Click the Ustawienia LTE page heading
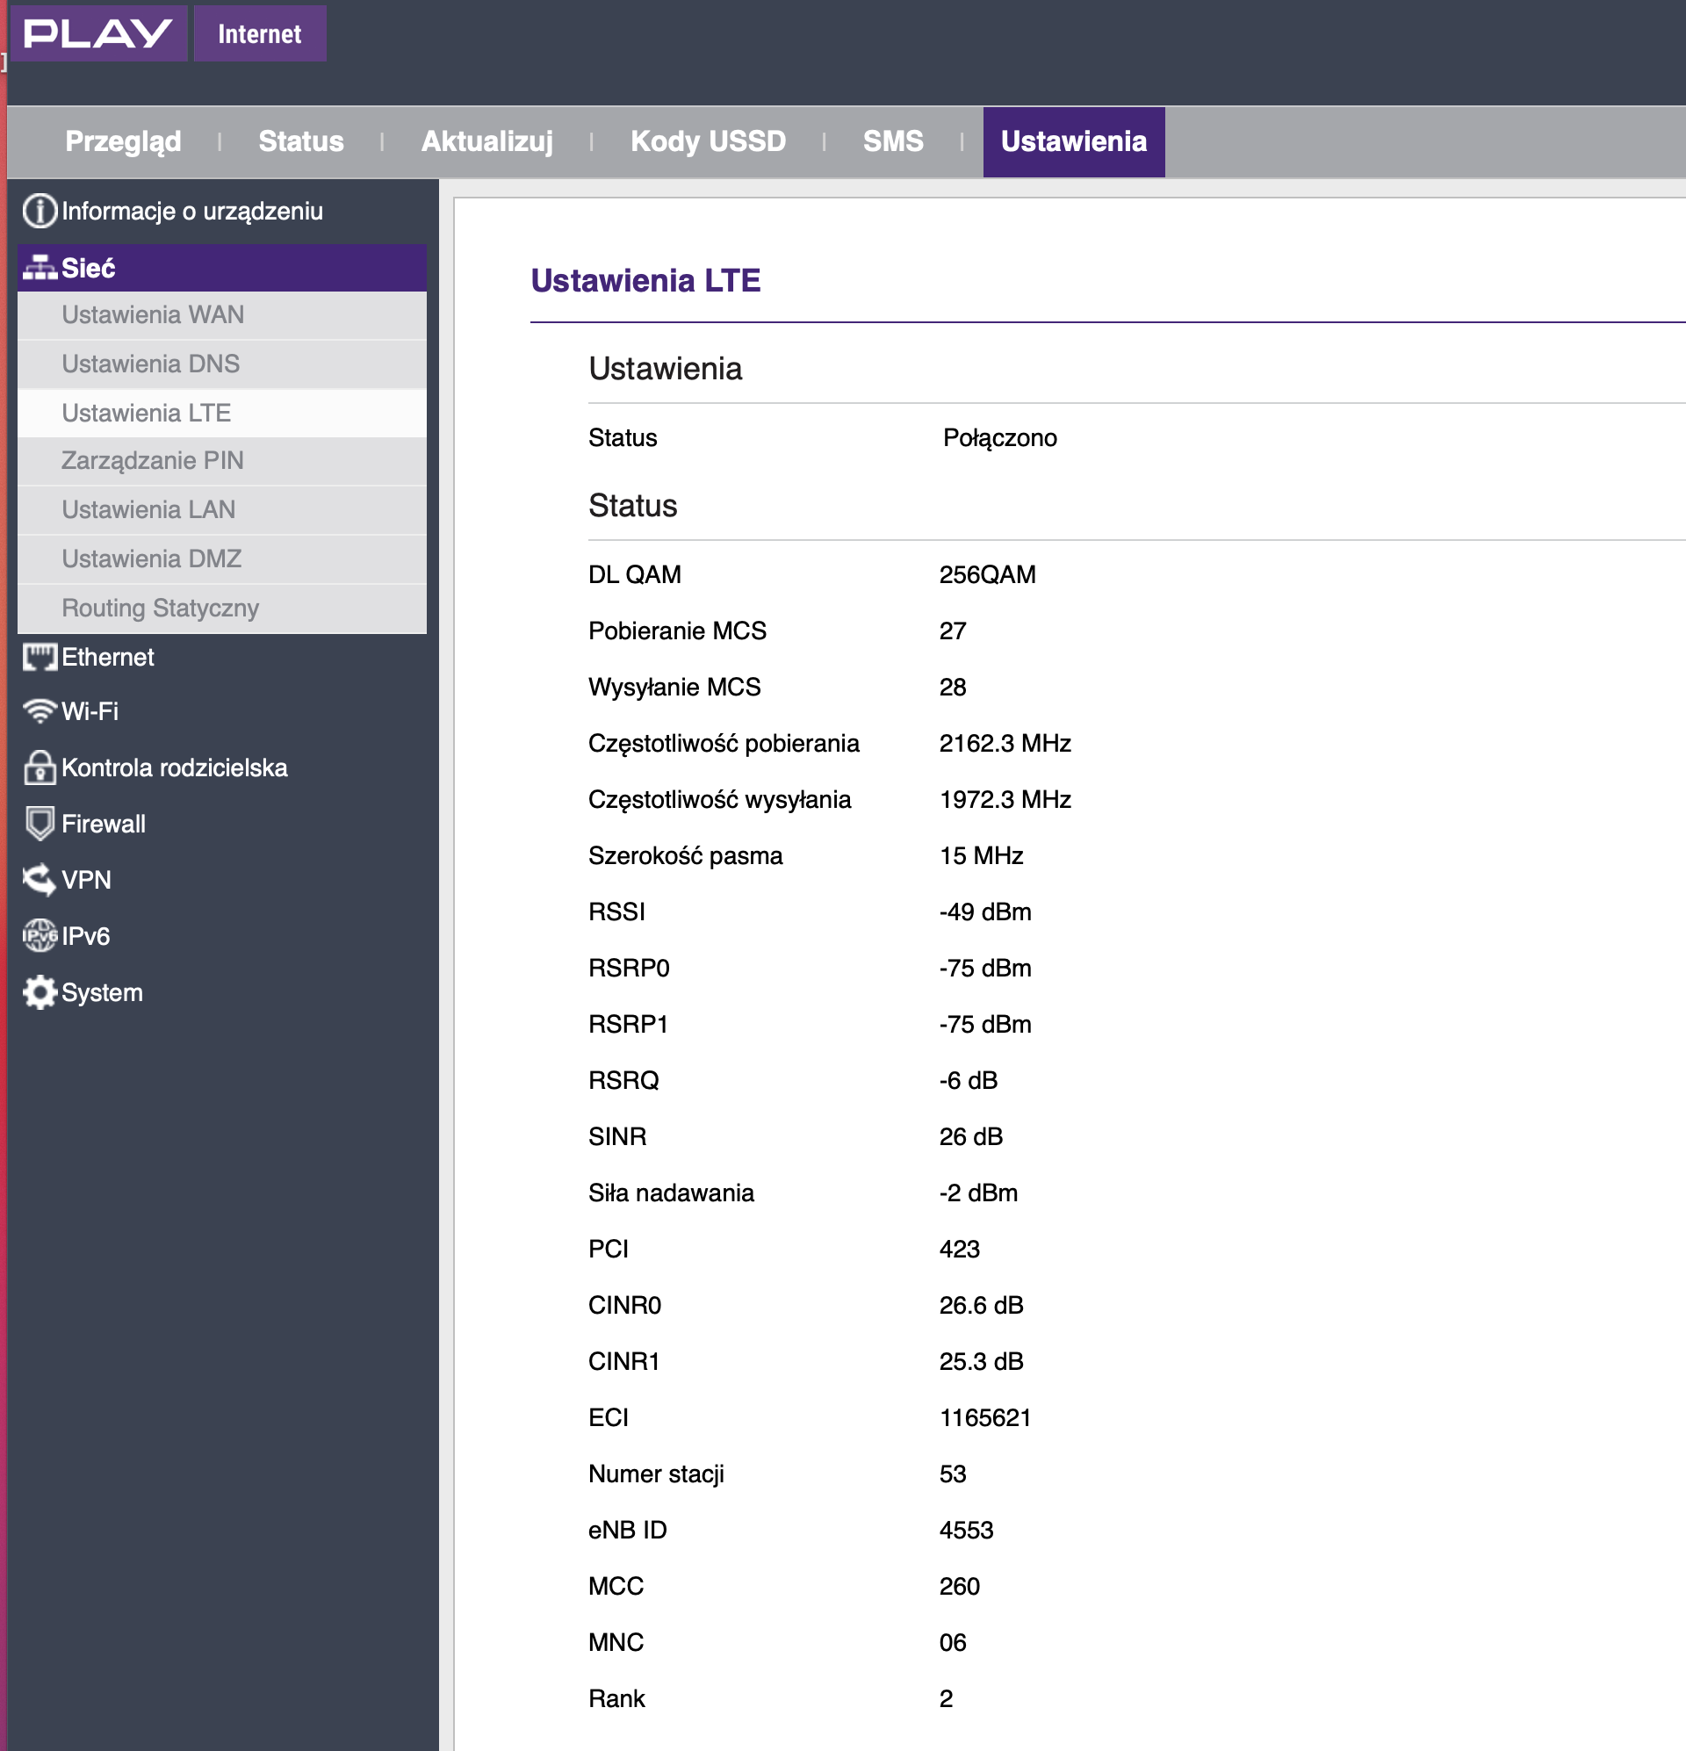The width and height of the screenshot is (1686, 1751). pyautogui.click(x=645, y=280)
